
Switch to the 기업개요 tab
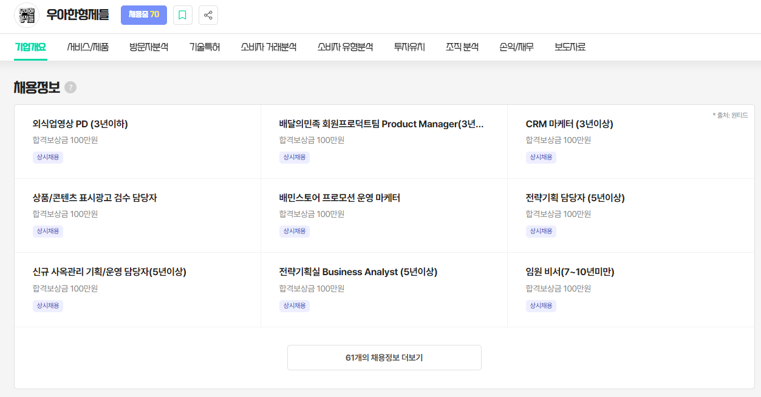pyautogui.click(x=30, y=47)
